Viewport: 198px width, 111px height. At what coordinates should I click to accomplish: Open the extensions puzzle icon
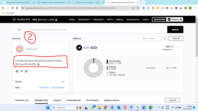(176, 8)
